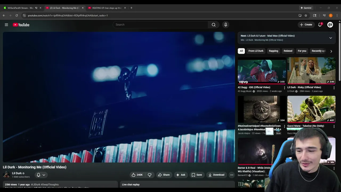Image resolution: width=341 pixels, height=192 pixels.
Task: Open the account avatar menu
Action: pyautogui.click(x=330, y=25)
